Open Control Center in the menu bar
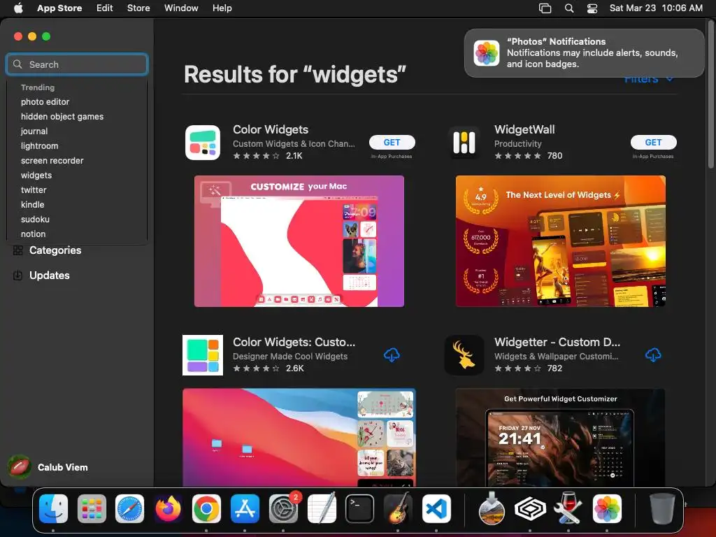 tap(592, 8)
